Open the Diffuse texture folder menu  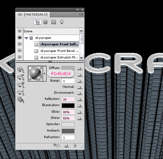pyautogui.click(x=80, y=69)
